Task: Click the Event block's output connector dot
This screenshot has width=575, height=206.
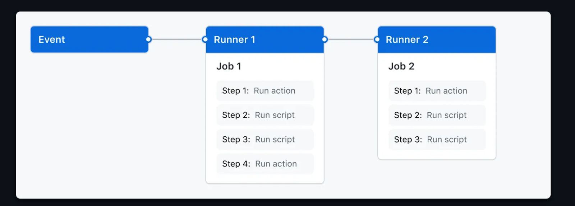Action: [x=148, y=39]
